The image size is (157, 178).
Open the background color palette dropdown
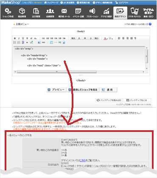pos(111,38)
